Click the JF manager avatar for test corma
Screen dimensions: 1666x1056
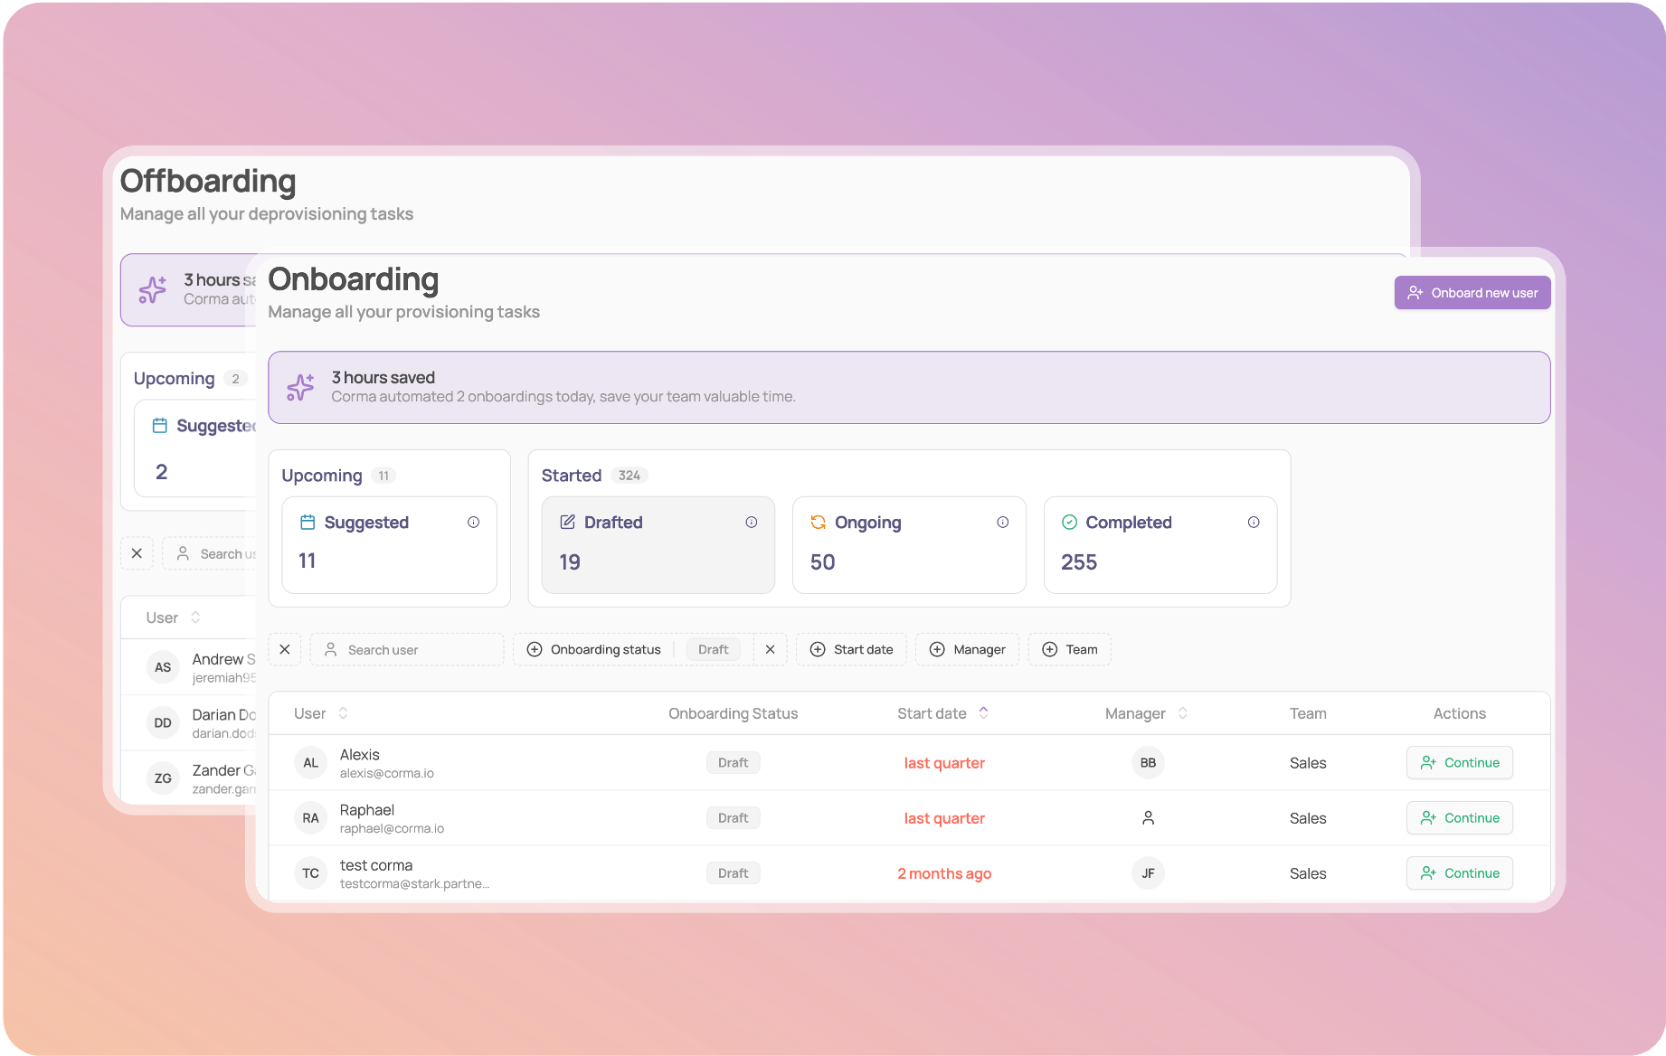tap(1148, 873)
